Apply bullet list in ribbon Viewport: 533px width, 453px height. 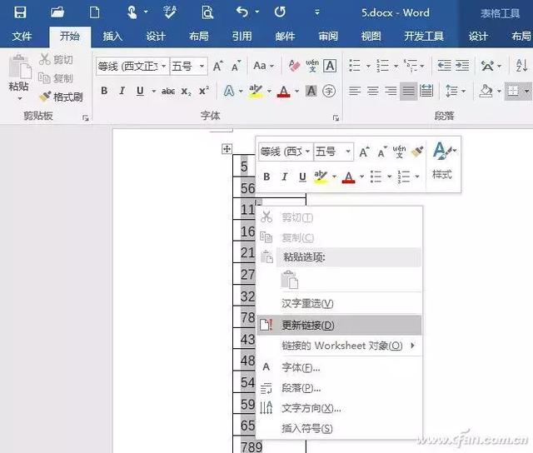point(355,65)
